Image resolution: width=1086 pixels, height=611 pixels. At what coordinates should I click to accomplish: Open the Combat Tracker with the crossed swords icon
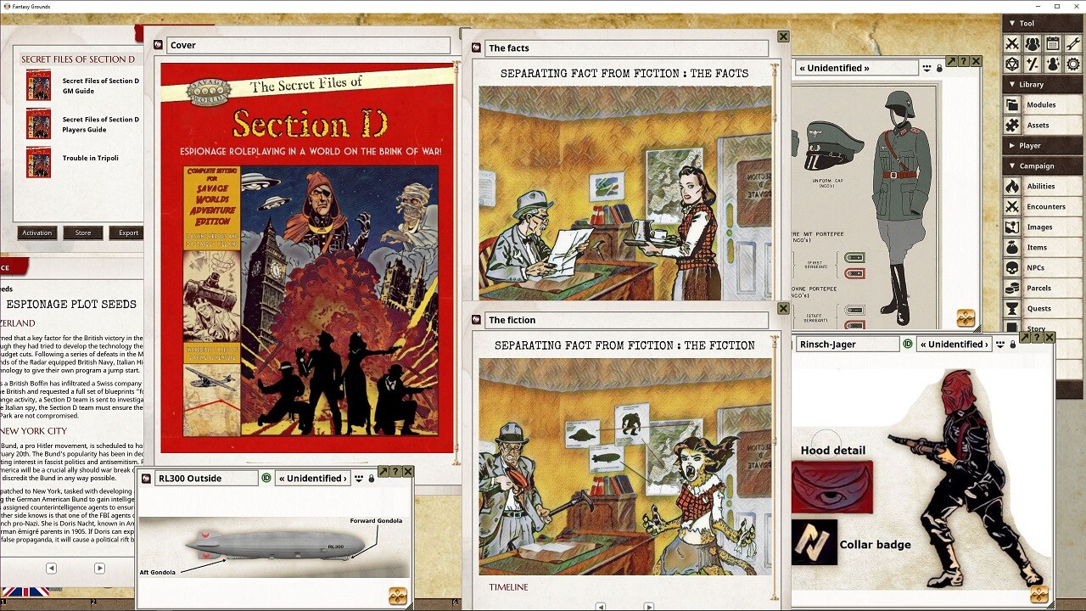pos(1012,42)
